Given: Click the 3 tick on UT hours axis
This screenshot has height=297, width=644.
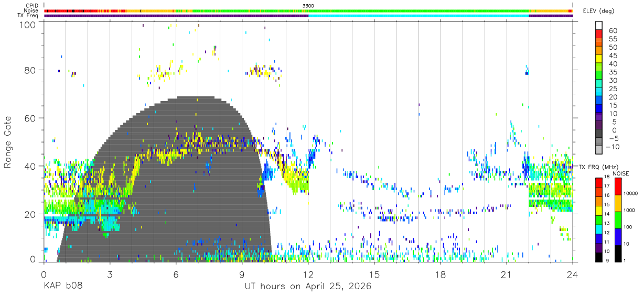Looking at the screenshot, I should pyautogui.click(x=110, y=275).
